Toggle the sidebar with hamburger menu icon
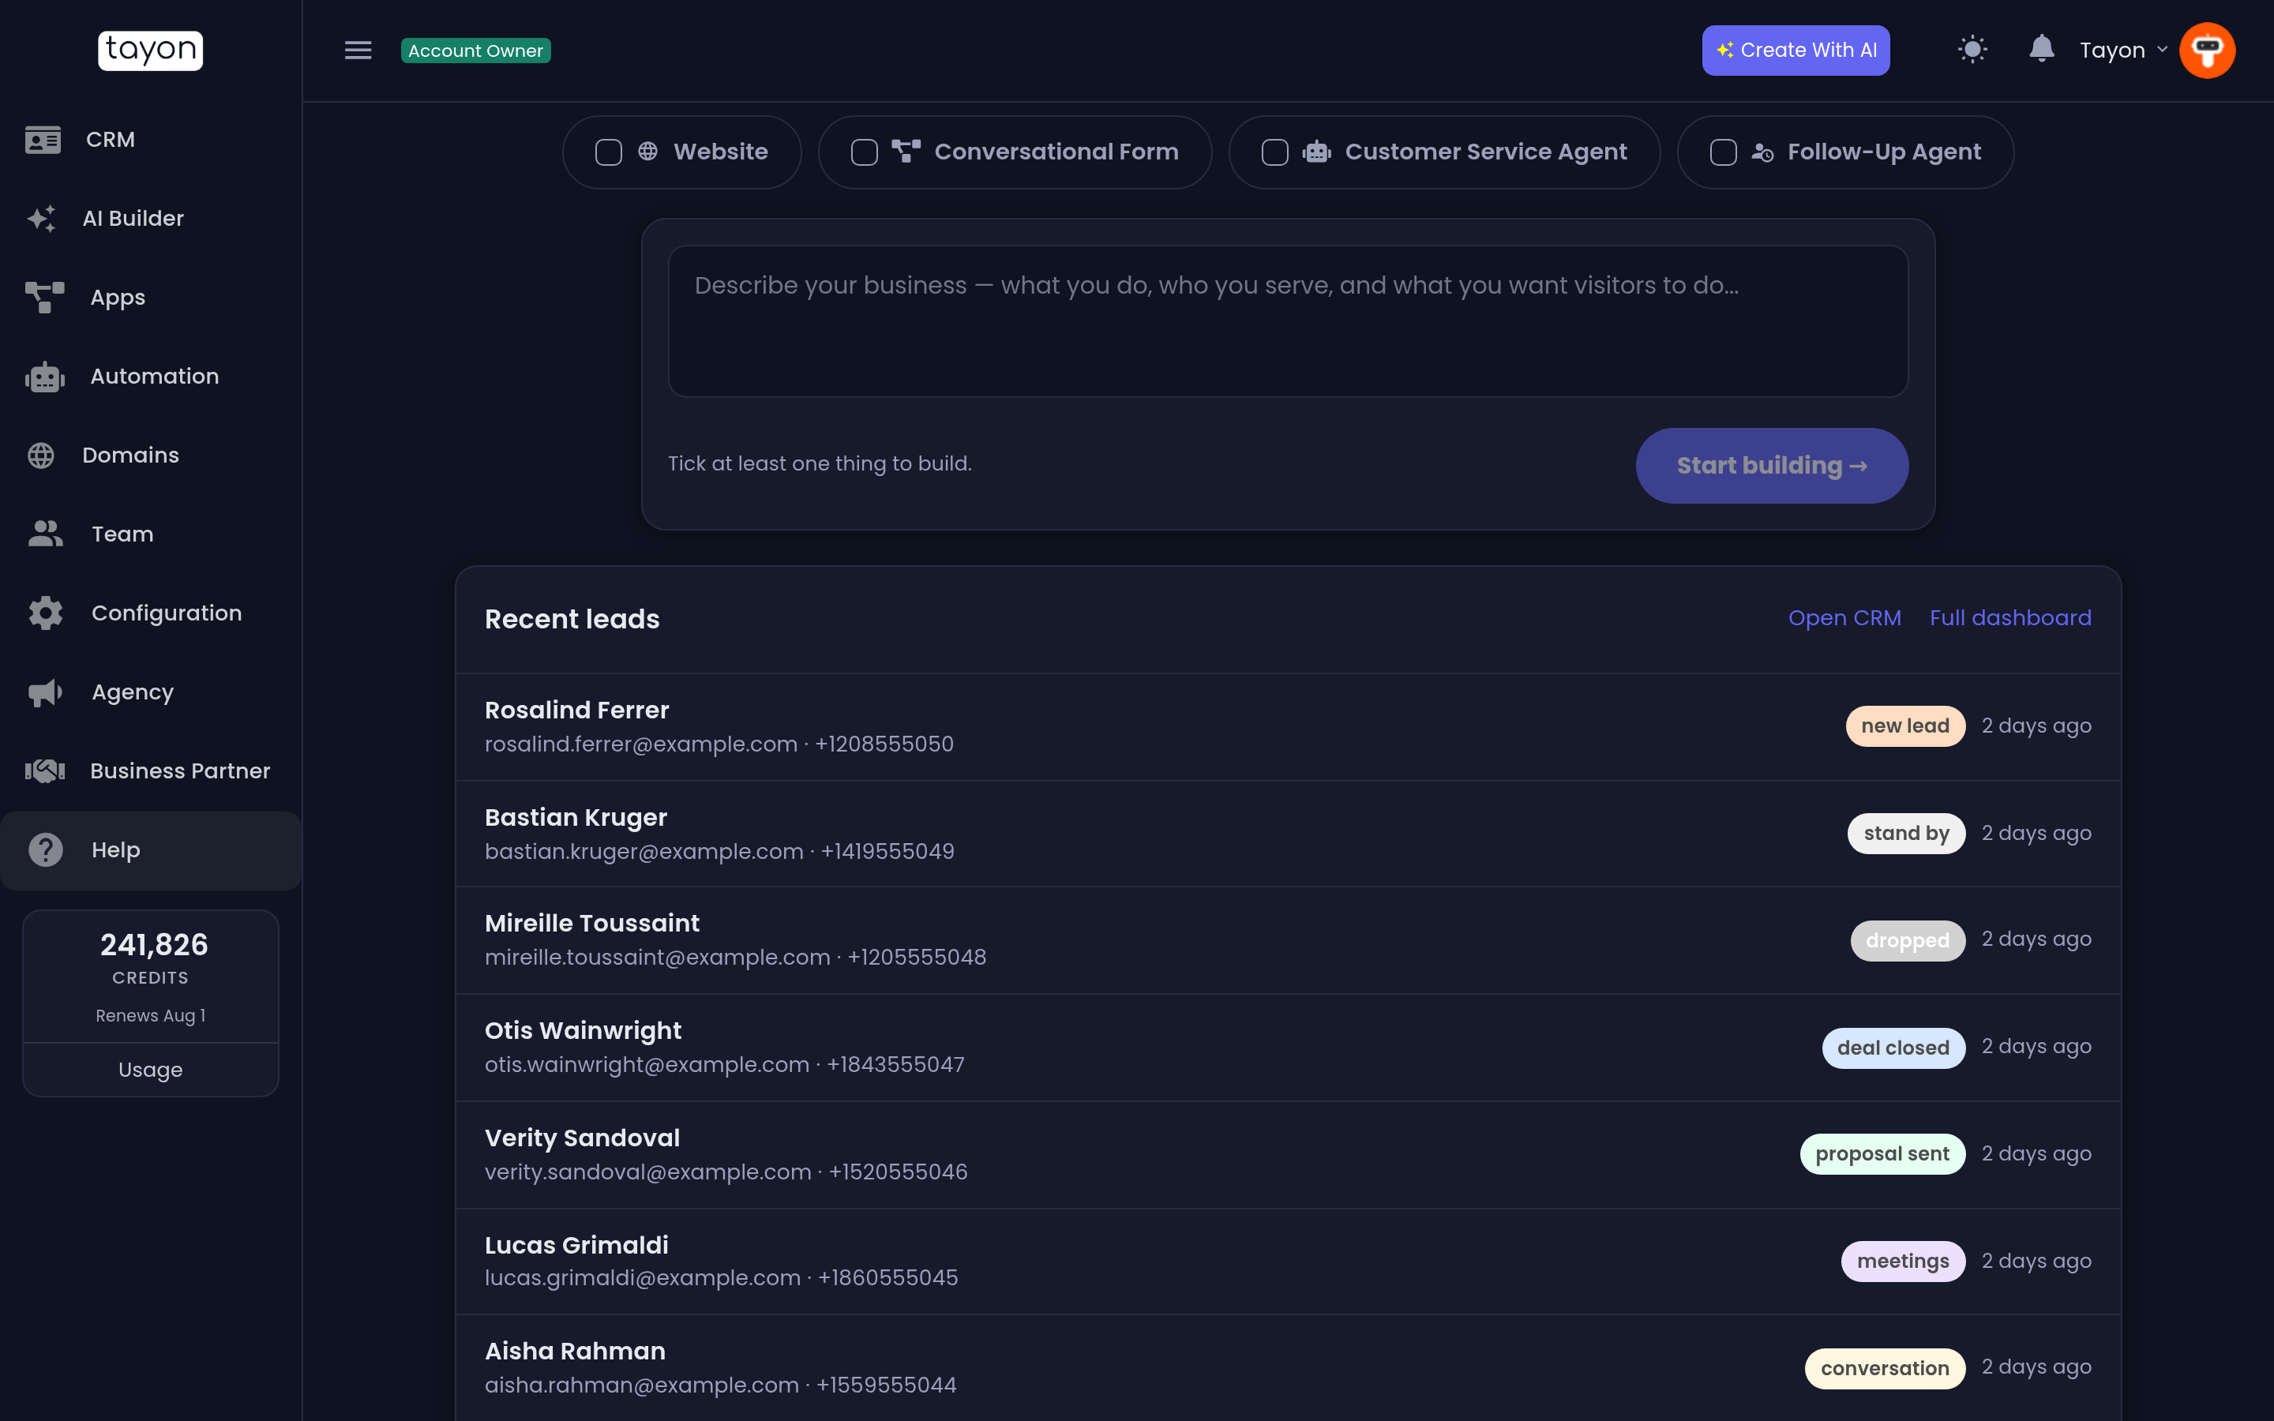Screen dimensions: 2274x1421 tap(358, 51)
